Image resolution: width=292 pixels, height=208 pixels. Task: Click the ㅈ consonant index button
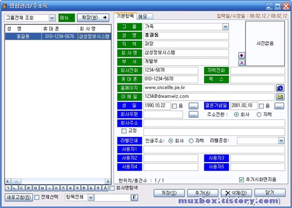tap(63, 188)
